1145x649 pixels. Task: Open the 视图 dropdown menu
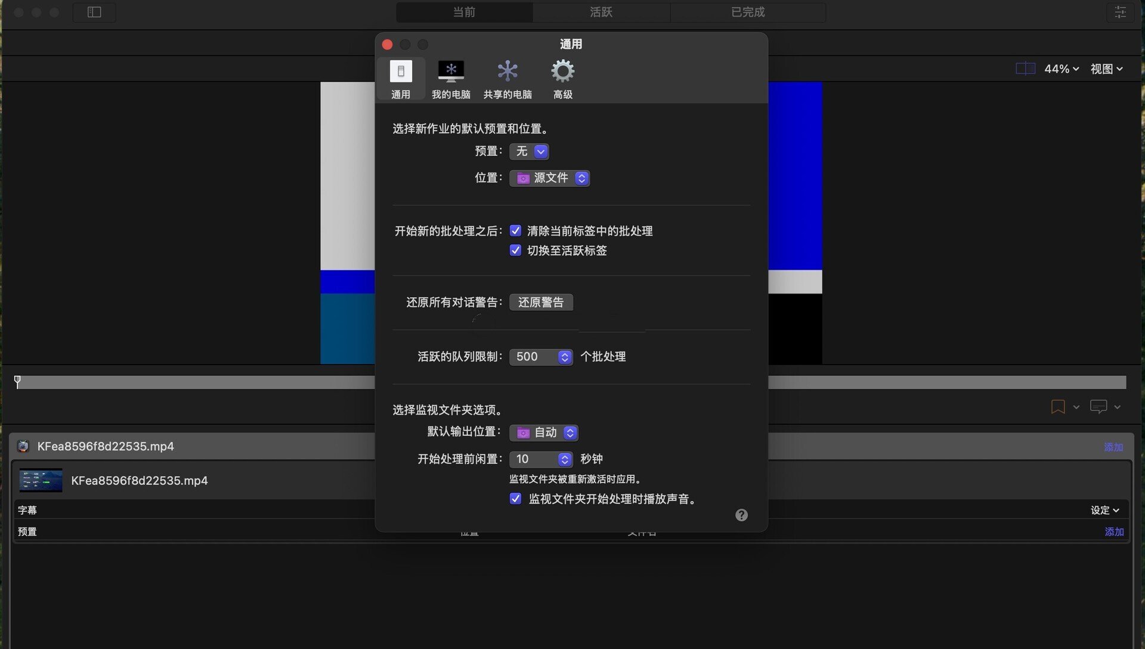tap(1107, 69)
